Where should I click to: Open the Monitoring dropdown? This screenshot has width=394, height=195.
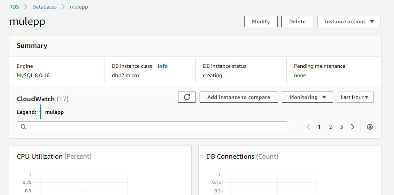307,97
